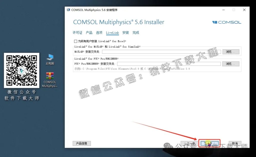Switch to the 许可证 tab
This screenshot has width=256, height=157.
(77, 32)
